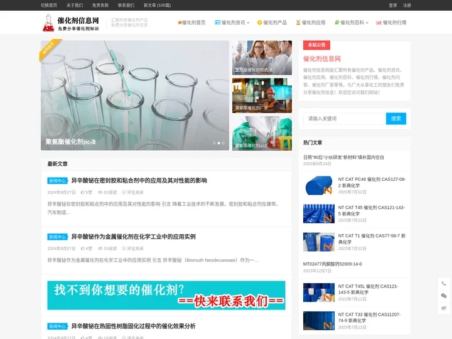The width and height of the screenshot is (452, 339).
Task: Open article 异辛酸铋在密封胶和粘合剂中的应用
Action: pos(139,181)
